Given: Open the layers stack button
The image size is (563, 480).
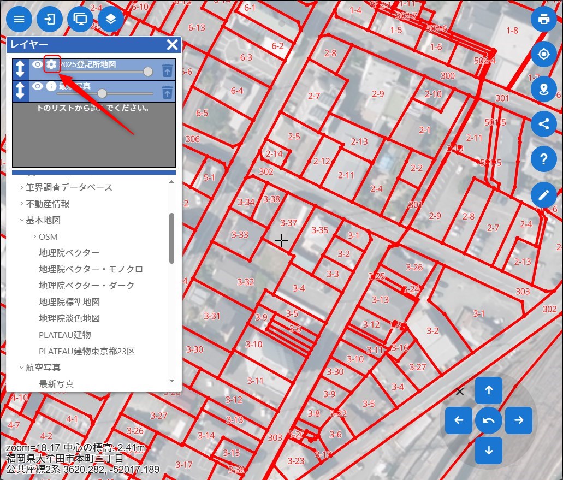Looking at the screenshot, I should coord(111,20).
